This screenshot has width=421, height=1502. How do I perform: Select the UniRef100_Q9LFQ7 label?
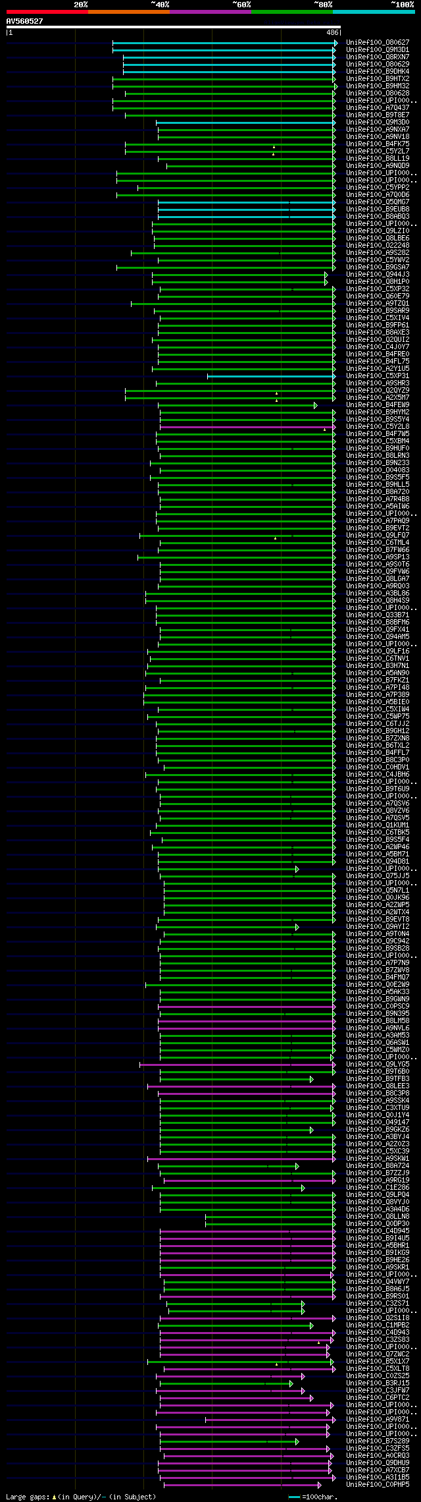(378, 536)
